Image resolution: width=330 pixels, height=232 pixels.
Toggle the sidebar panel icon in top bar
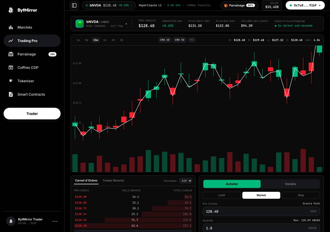coord(74,5)
